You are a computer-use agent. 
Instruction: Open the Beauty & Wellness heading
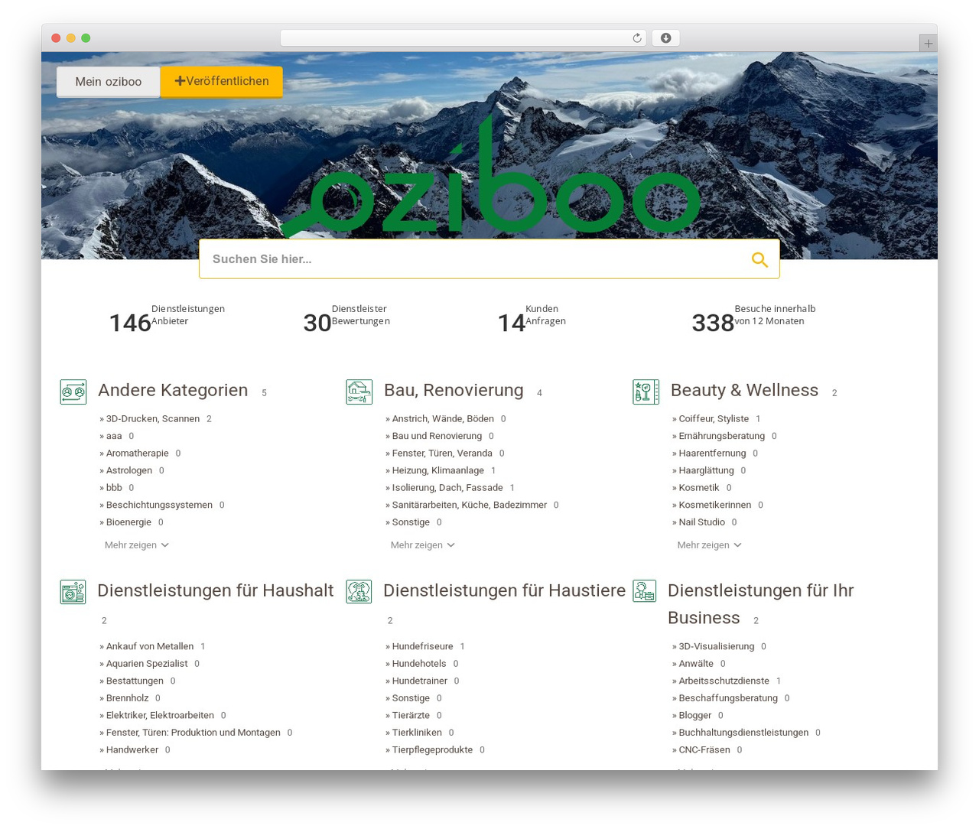pyautogui.click(x=745, y=390)
